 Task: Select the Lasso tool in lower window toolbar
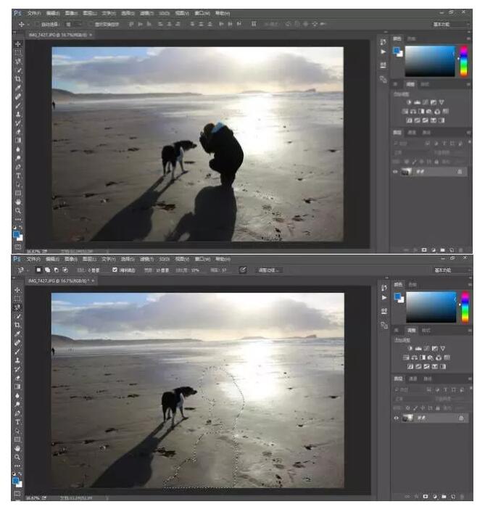pos(17,307)
